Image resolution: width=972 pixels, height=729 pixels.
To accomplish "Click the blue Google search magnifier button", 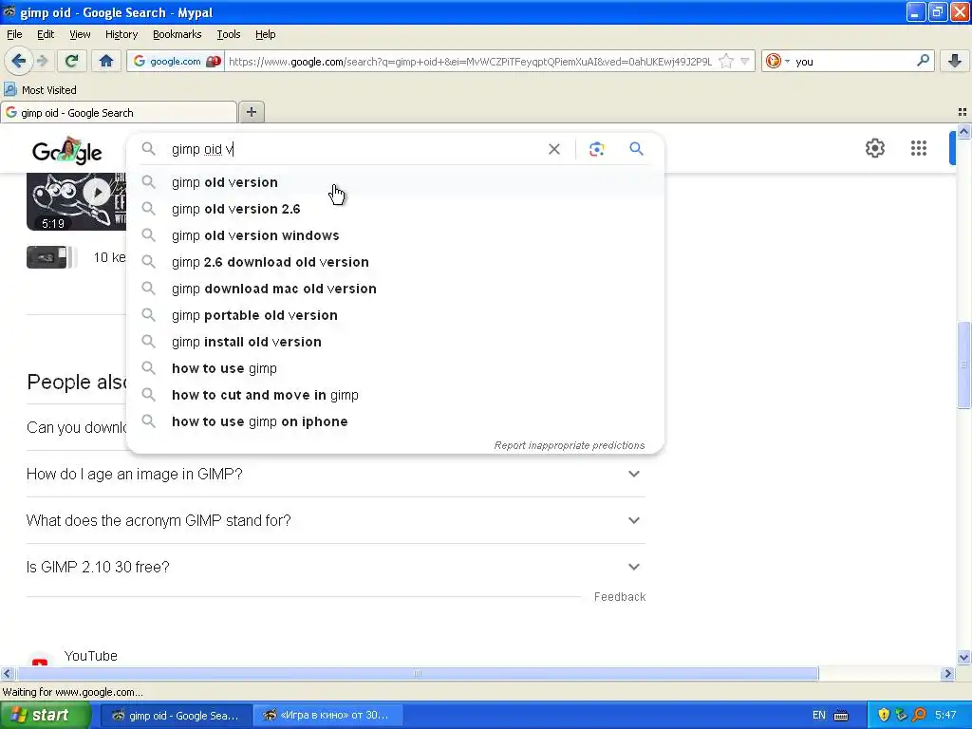I will (636, 149).
